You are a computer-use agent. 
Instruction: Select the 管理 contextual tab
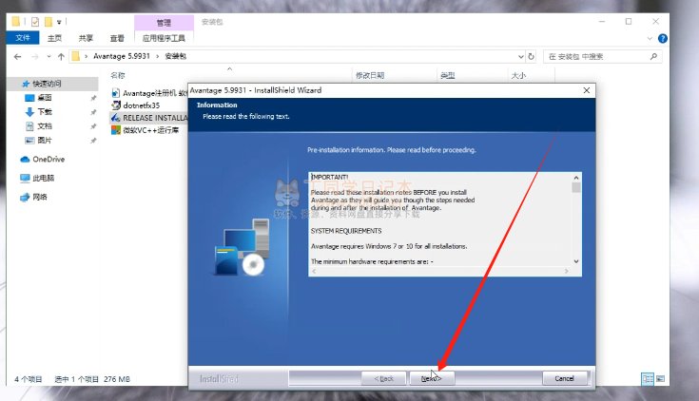coord(164,23)
